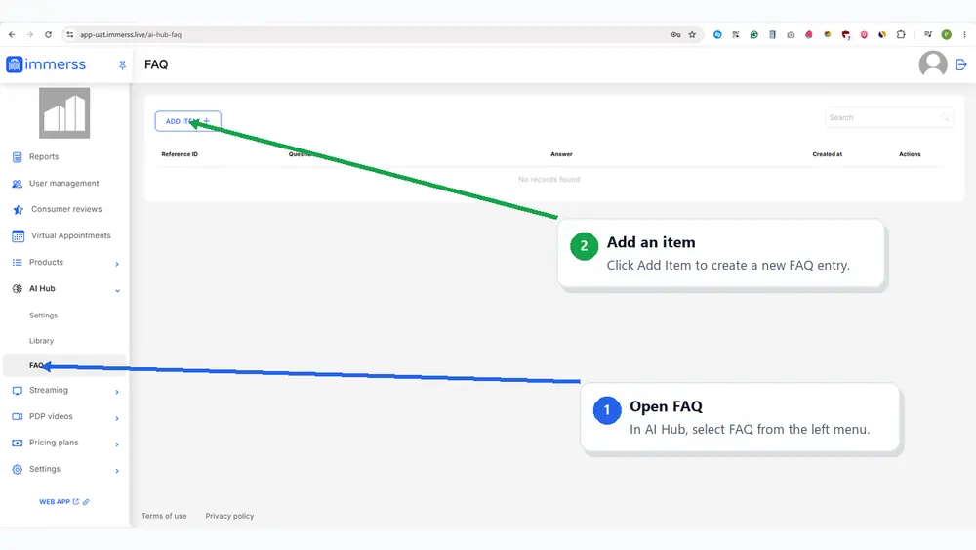
Task: Click the search magnifier icon in the Search box
Action: pos(944,118)
